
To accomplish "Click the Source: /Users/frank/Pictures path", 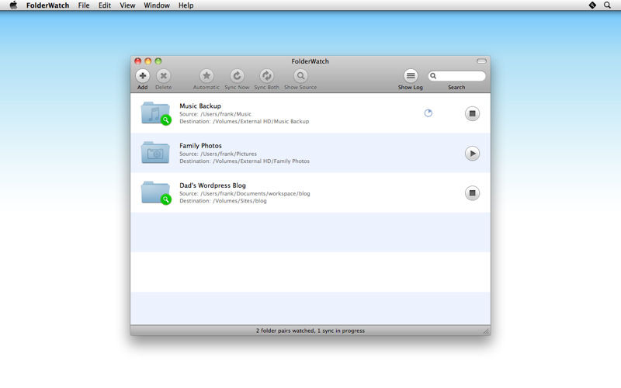I will pyautogui.click(x=218, y=154).
